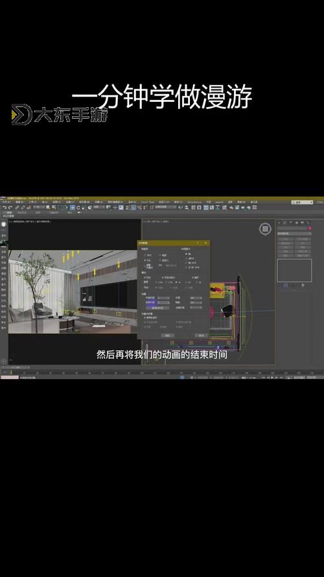
Task: Select Frames time display radio button
Action: [186, 254]
